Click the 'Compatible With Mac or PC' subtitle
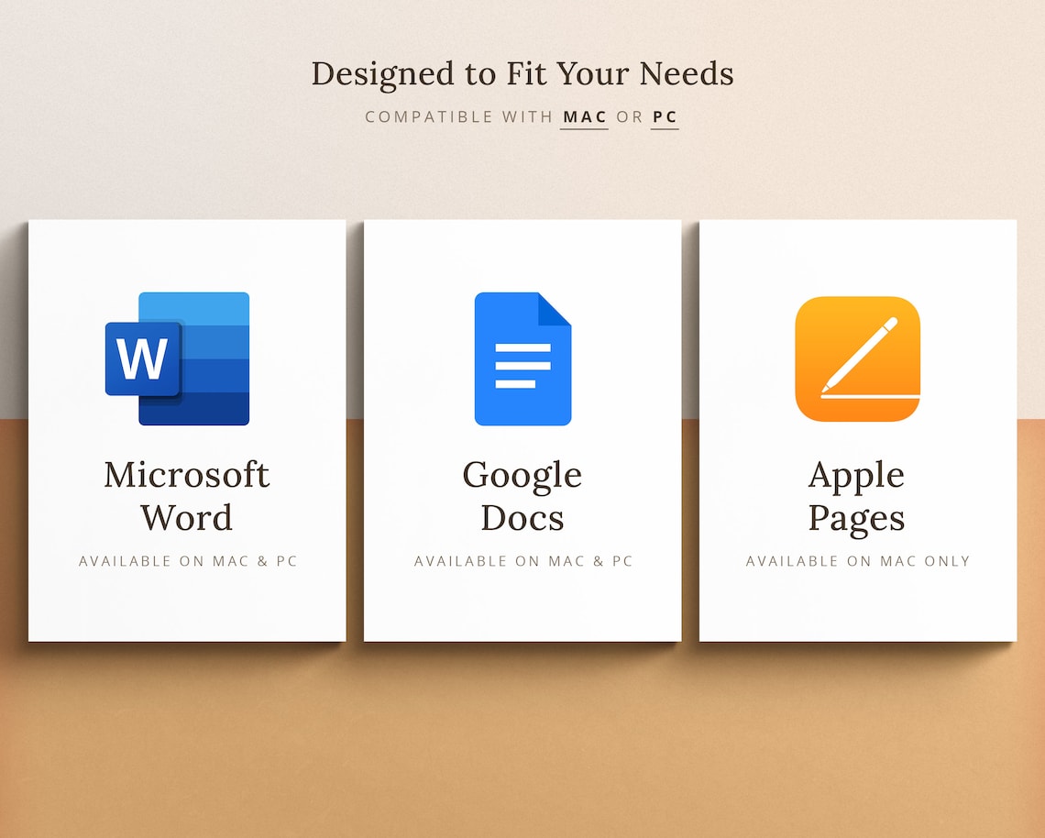 522,116
